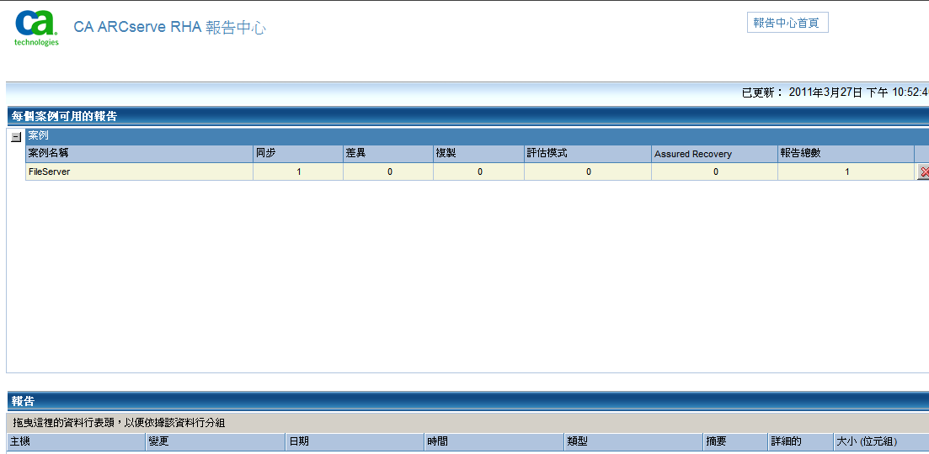Click the 摘要 column header

(735, 441)
